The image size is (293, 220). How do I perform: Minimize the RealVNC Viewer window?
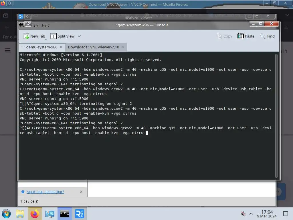click(x=250, y=16)
